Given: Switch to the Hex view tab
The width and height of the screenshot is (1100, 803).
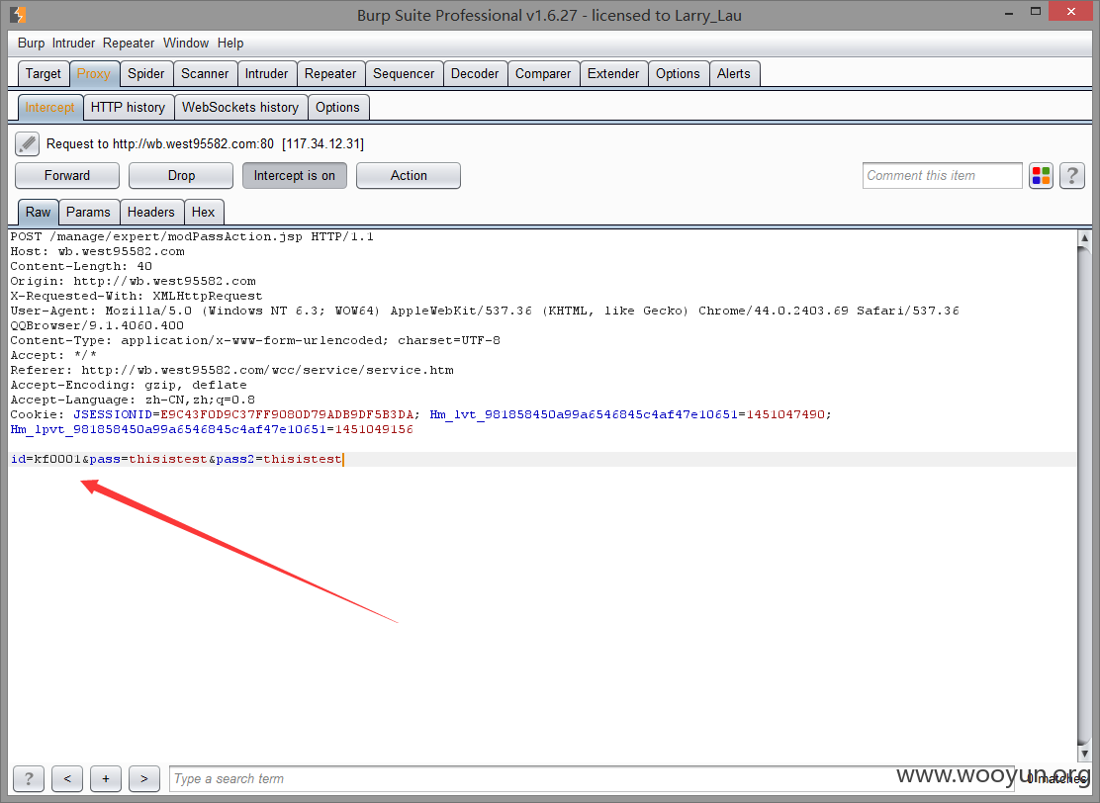Looking at the screenshot, I should point(204,212).
